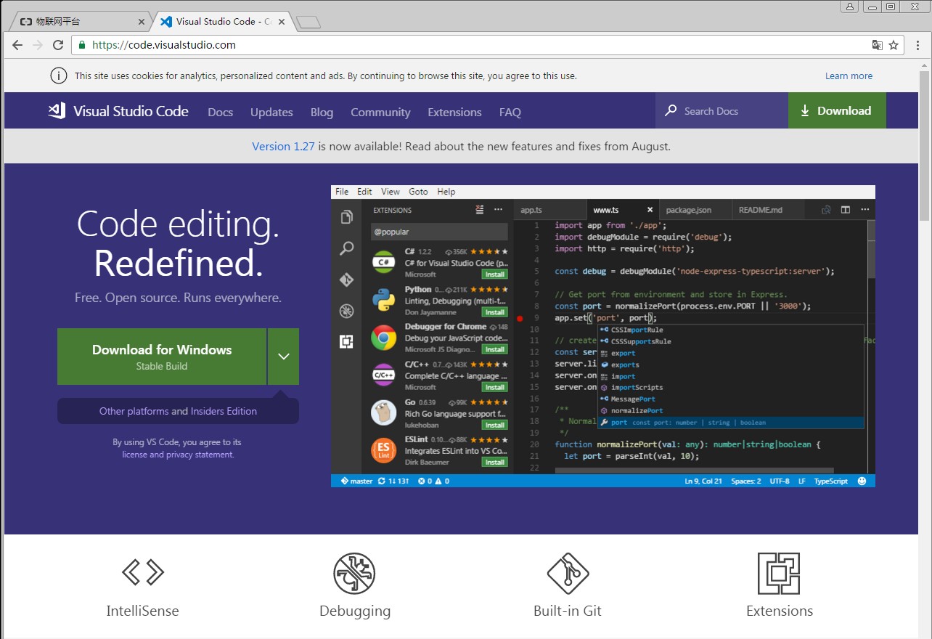Click the green Download button in header
932x639 pixels.
coord(837,110)
